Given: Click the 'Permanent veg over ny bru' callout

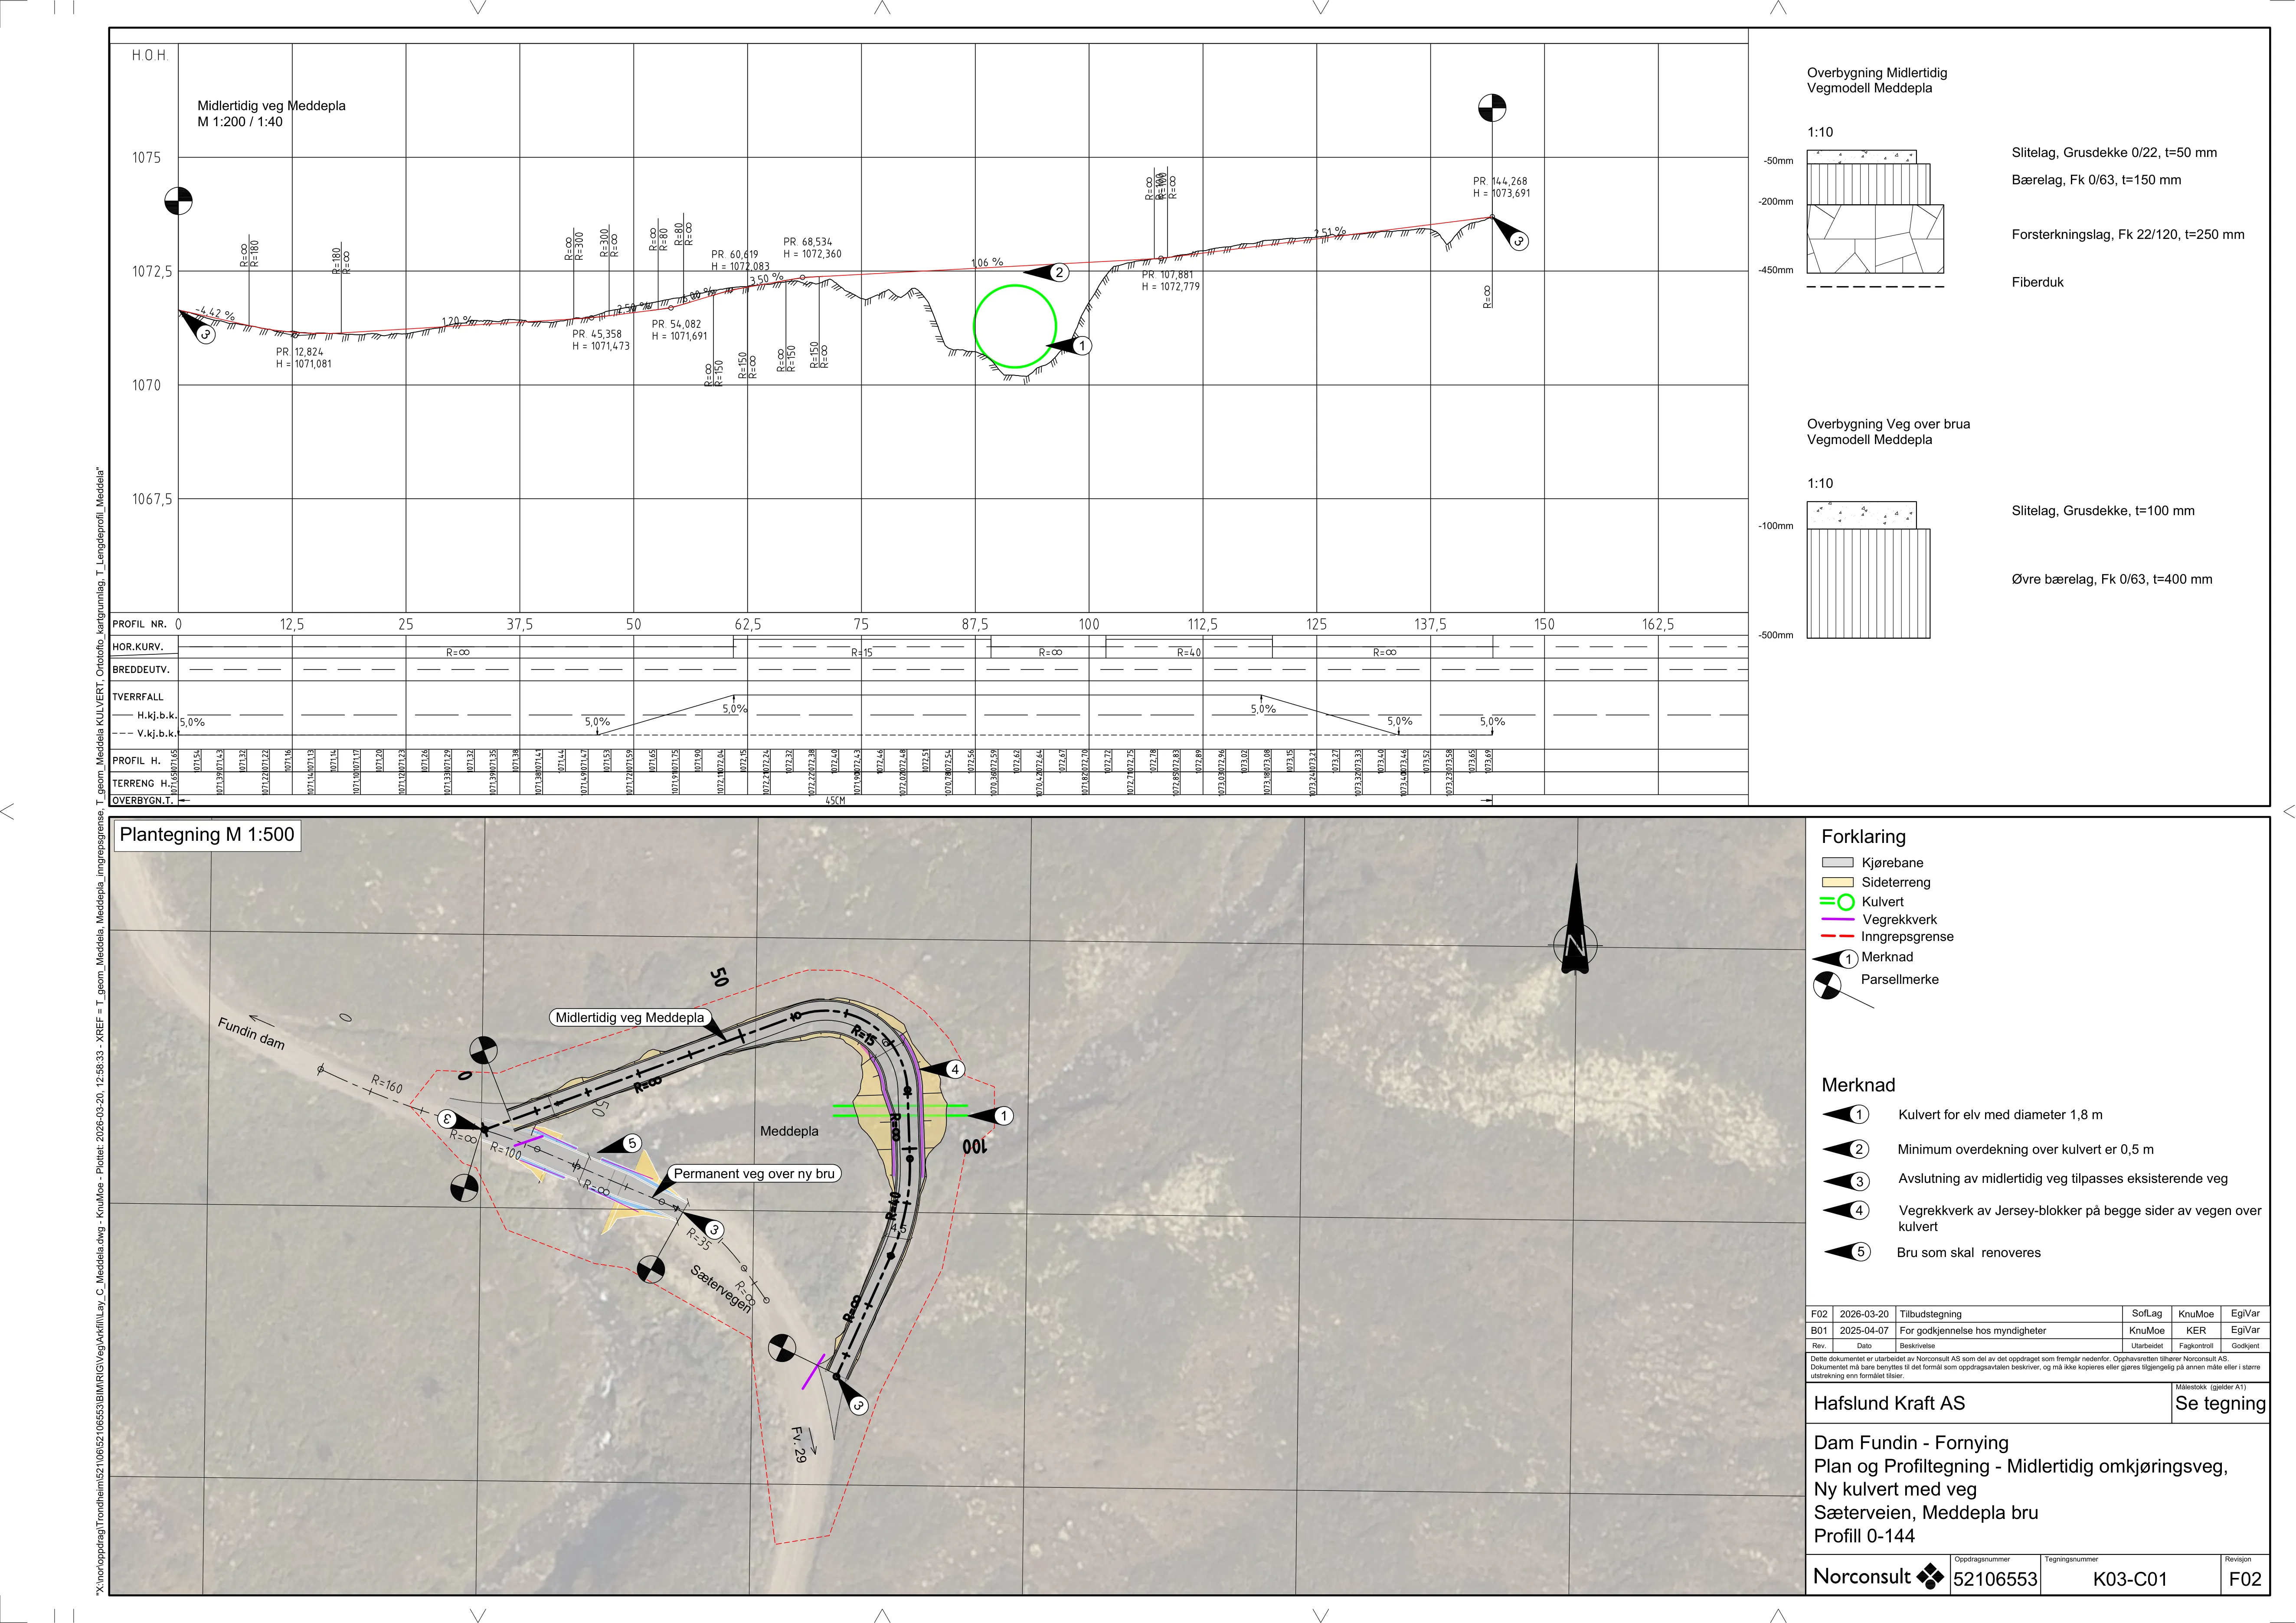Looking at the screenshot, I should tap(754, 1174).
